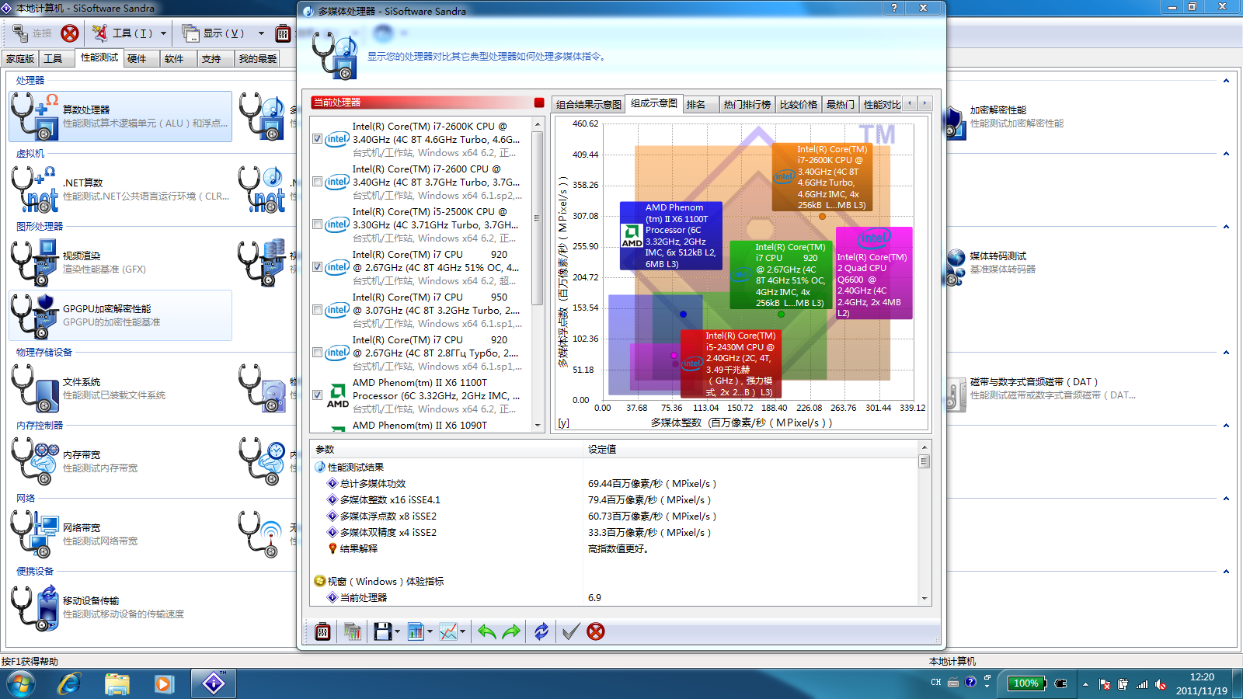Viewport: 1243px width, 699px height.
Task: Check the Intel Core i5-2500K checkbox
Action: (318, 224)
